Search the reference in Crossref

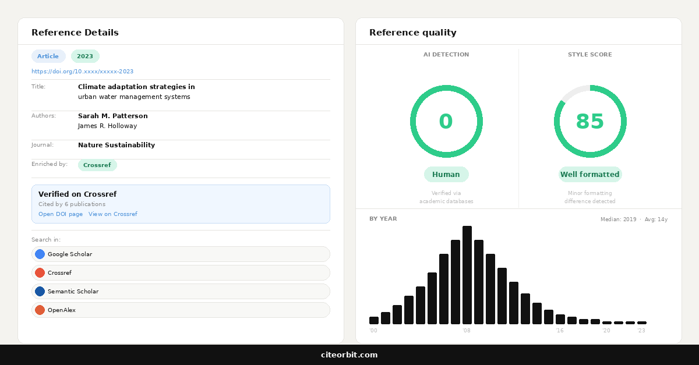tap(181, 272)
